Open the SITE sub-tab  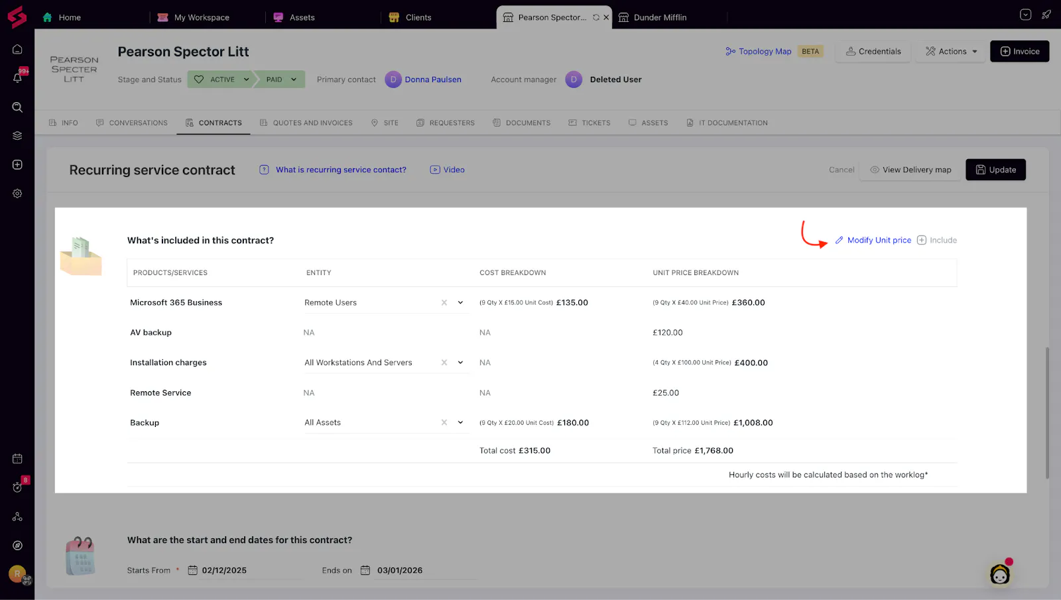click(385, 123)
